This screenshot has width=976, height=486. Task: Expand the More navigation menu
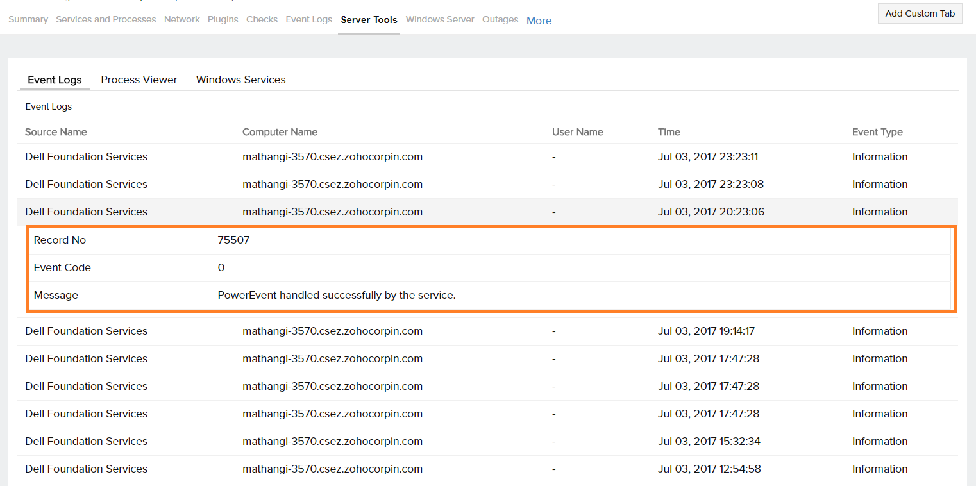point(539,21)
